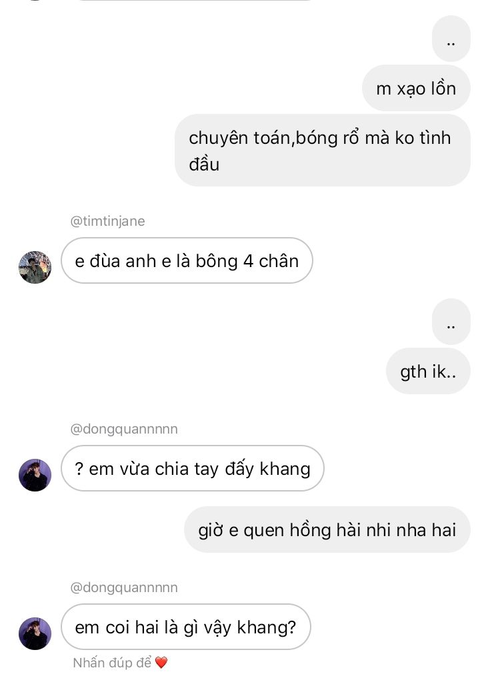Tap the 'e đùa anh e là bông 4 chân' message
This screenshot has height=674, width=480.
[x=187, y=260]
